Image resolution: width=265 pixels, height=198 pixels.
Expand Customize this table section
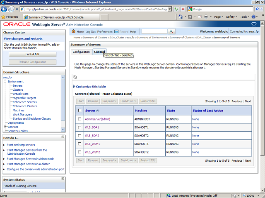tap(75, 87)
